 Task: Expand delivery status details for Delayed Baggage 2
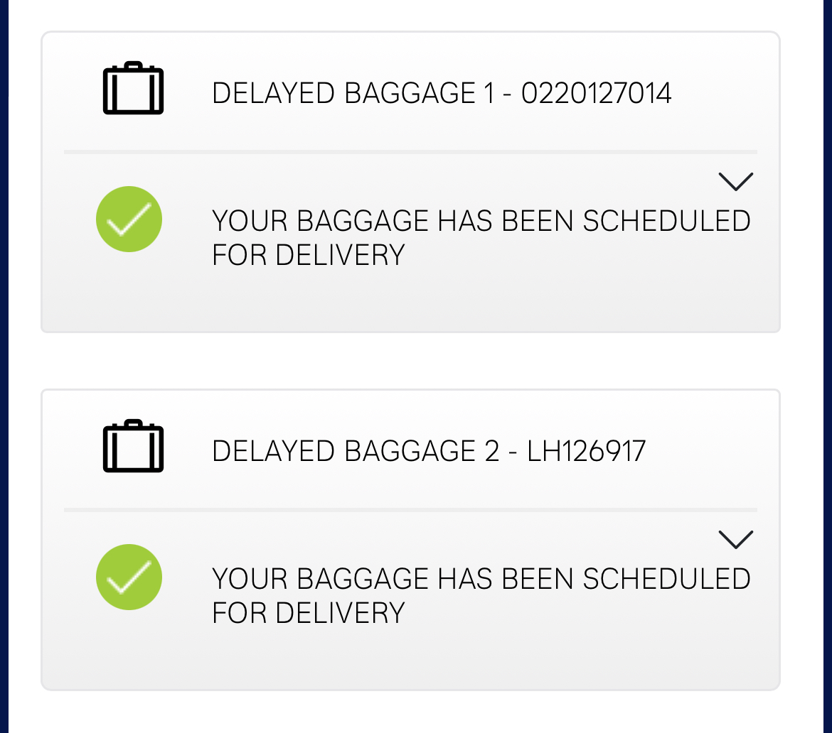[x=735, y=540]
